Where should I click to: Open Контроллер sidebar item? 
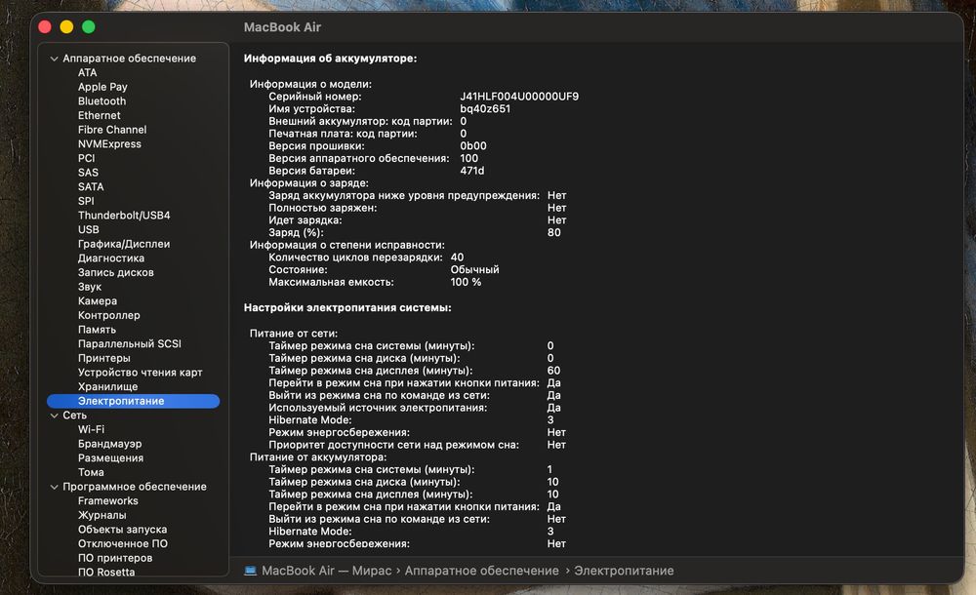pyautogui.click(x=109, y=316)
